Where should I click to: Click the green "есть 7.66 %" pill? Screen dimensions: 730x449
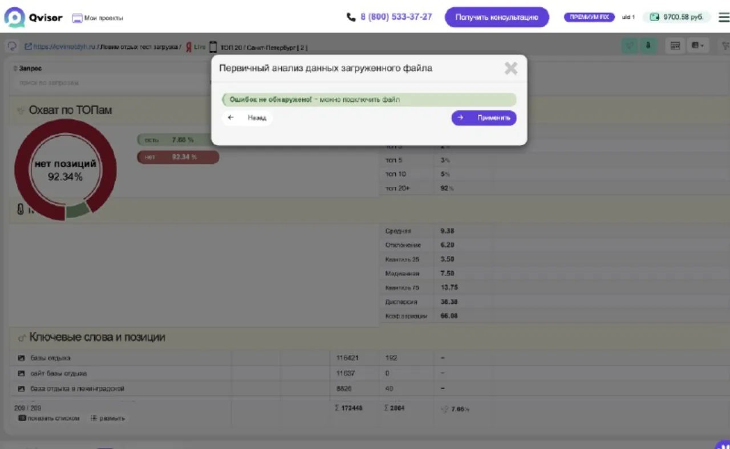[x=173, y=140]
